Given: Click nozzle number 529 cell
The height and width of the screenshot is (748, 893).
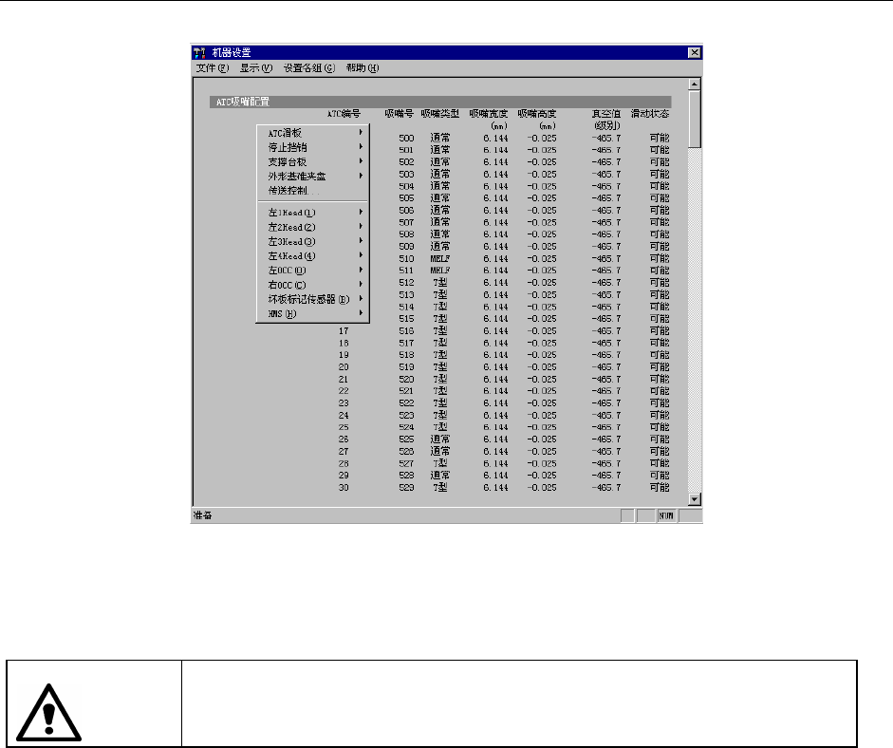Looking at the screenshot, I should coord(406,488).
